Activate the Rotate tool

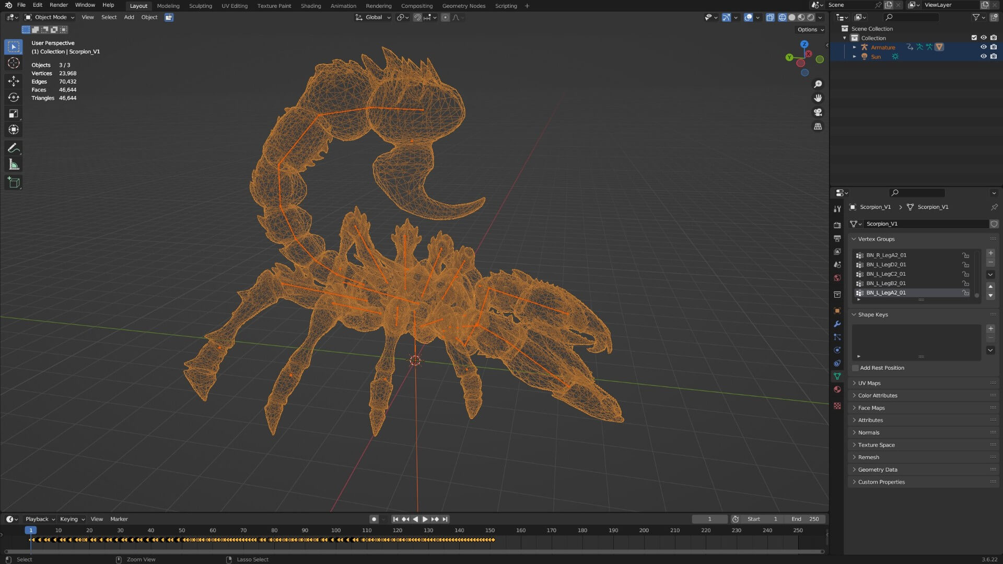14,98
